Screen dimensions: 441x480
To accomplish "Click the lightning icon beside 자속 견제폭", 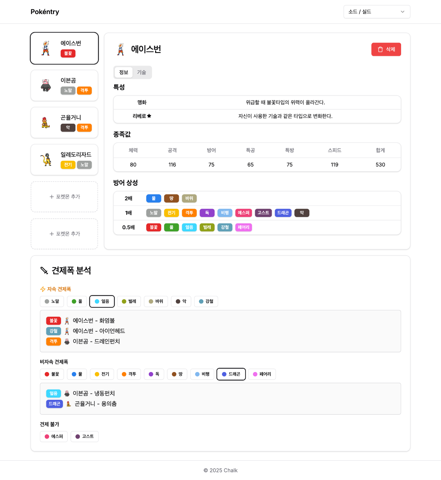I will 43,289.
